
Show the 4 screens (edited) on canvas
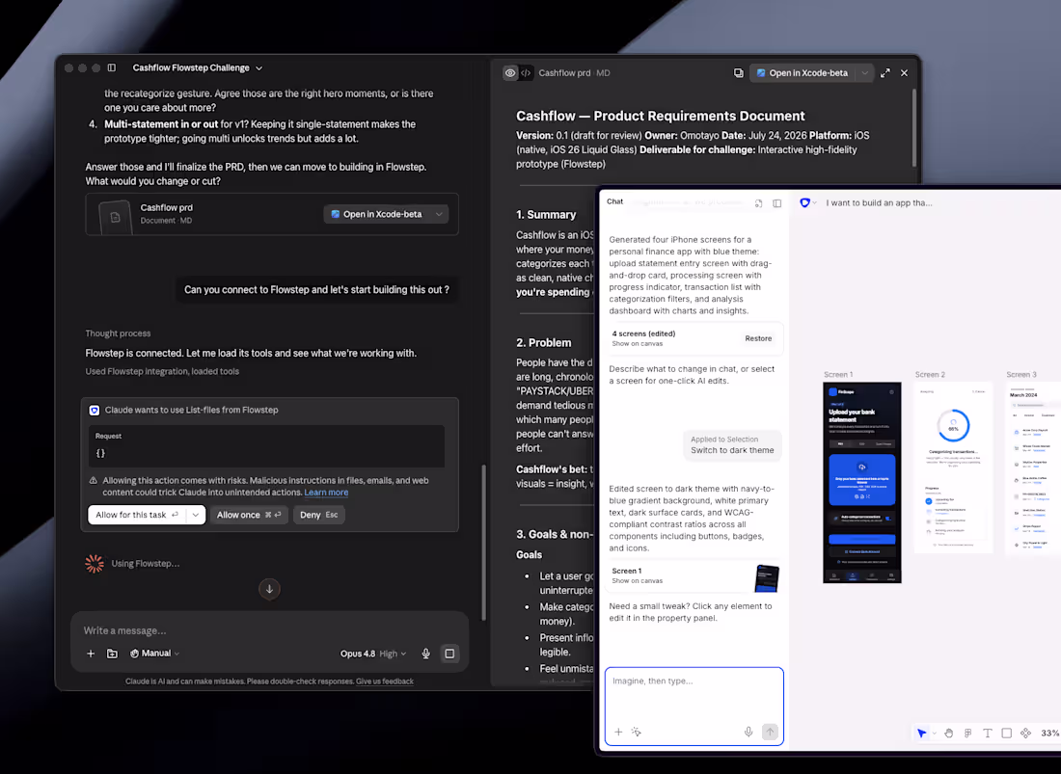tap(638, 343)
